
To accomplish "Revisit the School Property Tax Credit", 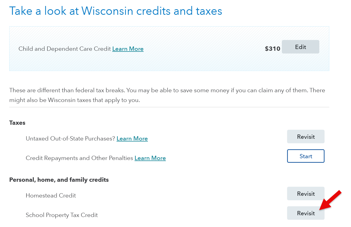I will [x=306, y=213].
